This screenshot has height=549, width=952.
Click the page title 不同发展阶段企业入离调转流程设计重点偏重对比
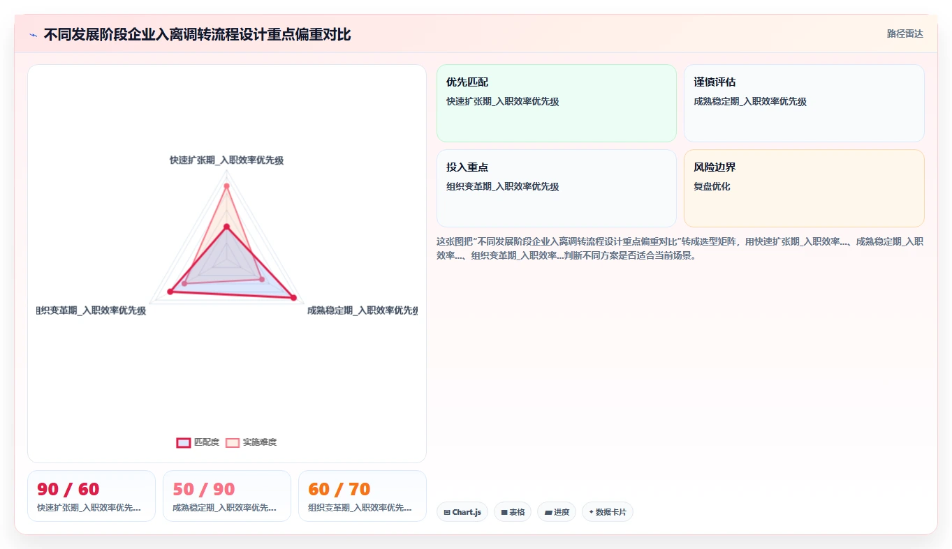198,35
